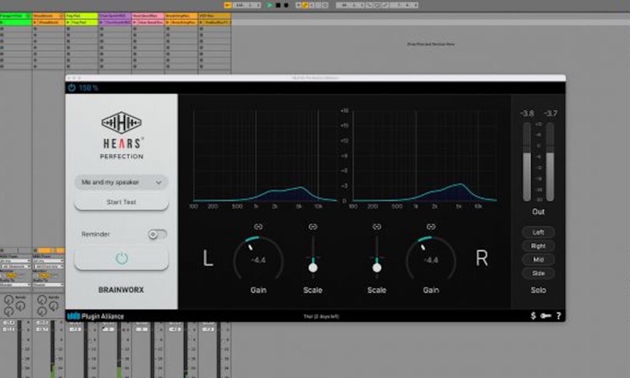Screen dimensions: 630x378
Task: Select the green first track header
Action: 16,15
